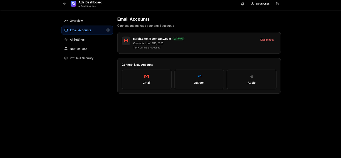Open Profile & Security settings
This screenshot has height=158, width=341.
(87, 58)
